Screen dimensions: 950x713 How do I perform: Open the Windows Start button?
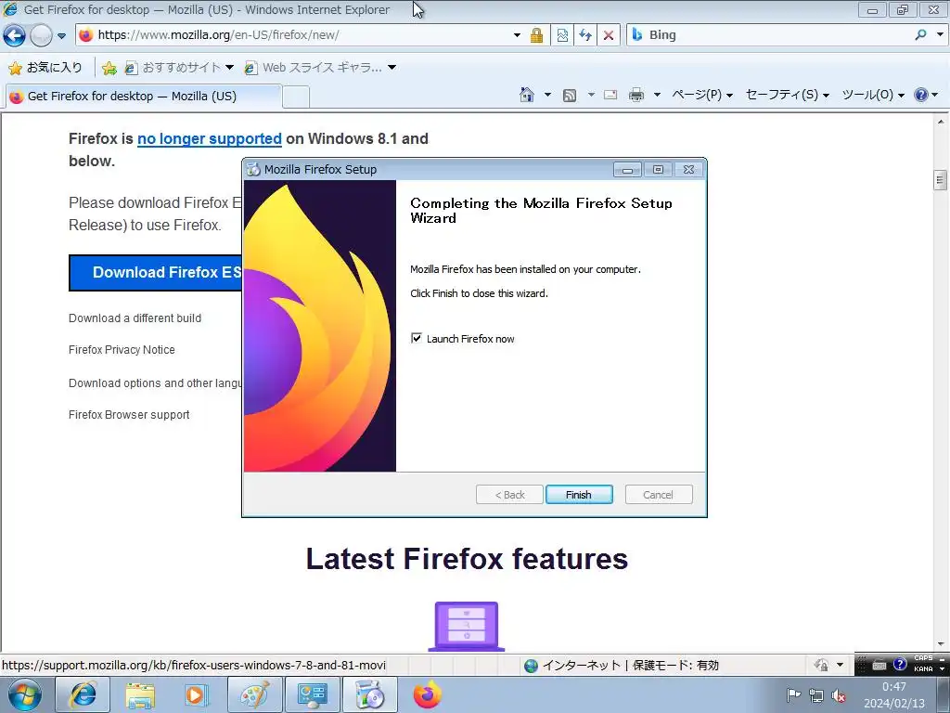click(24, 694)
